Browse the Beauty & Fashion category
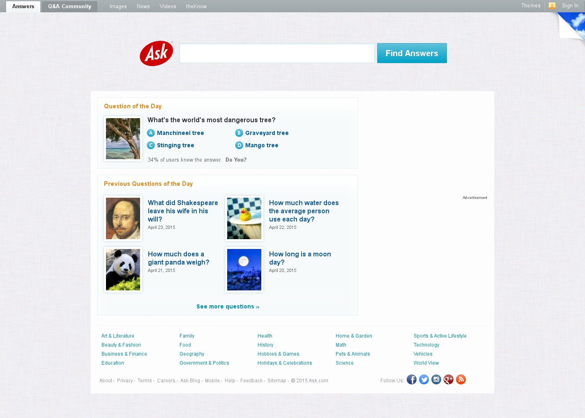The width and height of the screenshot is (585, 418). point(121,345)
